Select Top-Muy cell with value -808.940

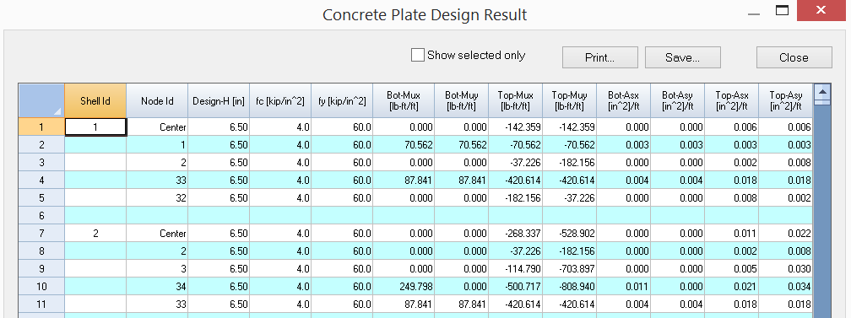(569, 287)
